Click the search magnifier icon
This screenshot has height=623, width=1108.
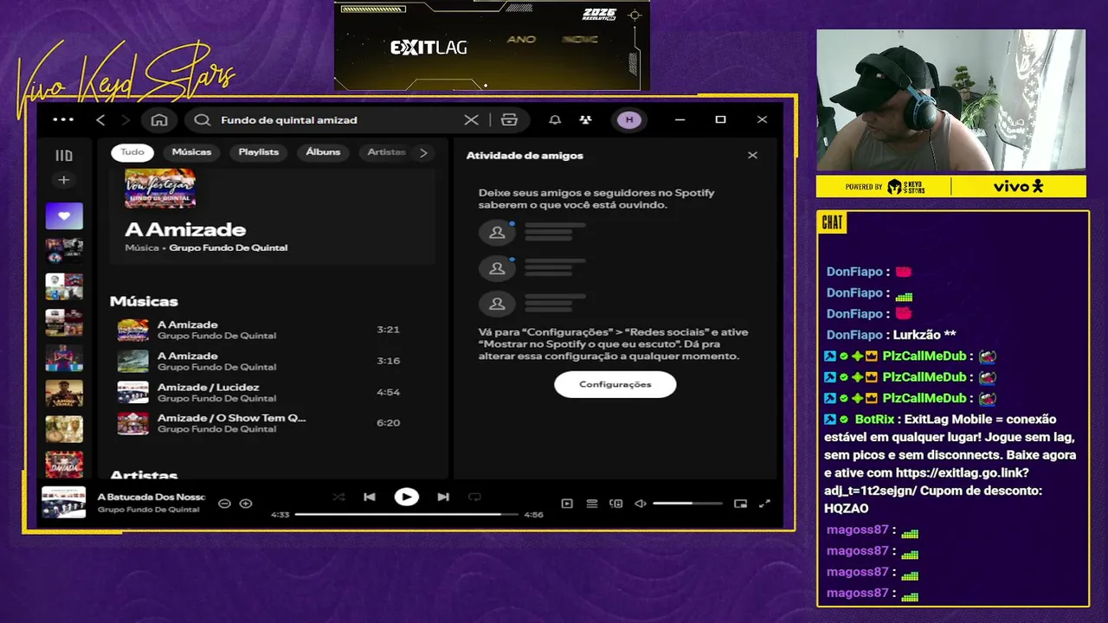coord(203,119)
